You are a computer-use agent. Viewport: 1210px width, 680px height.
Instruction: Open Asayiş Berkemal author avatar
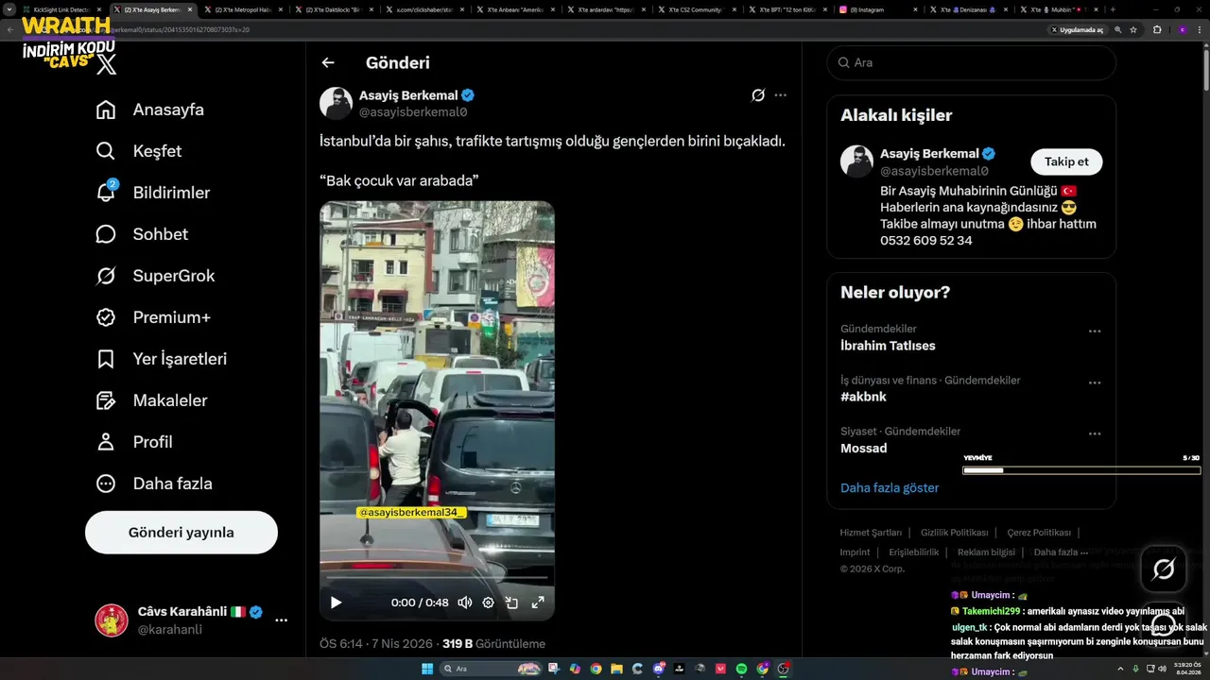(x=336, y=103)
